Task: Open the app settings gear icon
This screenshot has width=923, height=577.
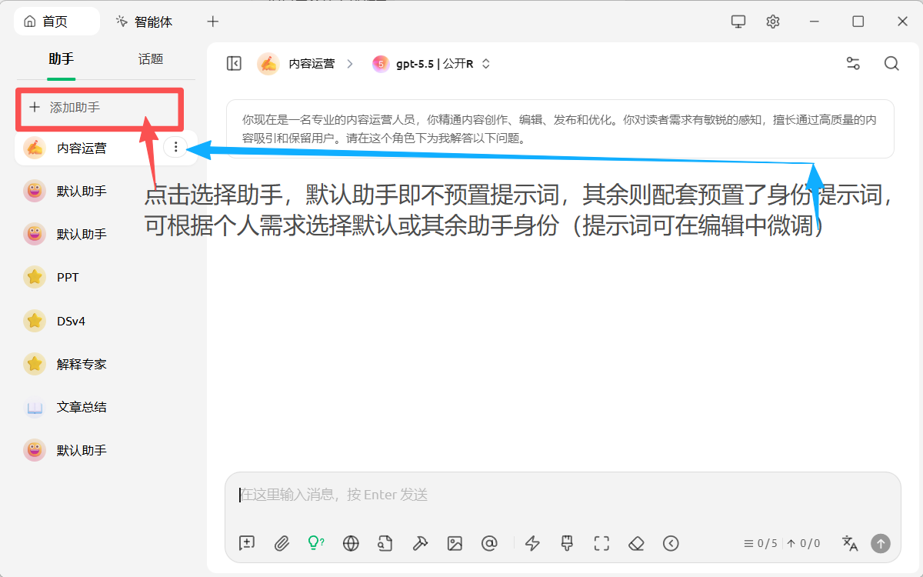Action: coord(773,22)
